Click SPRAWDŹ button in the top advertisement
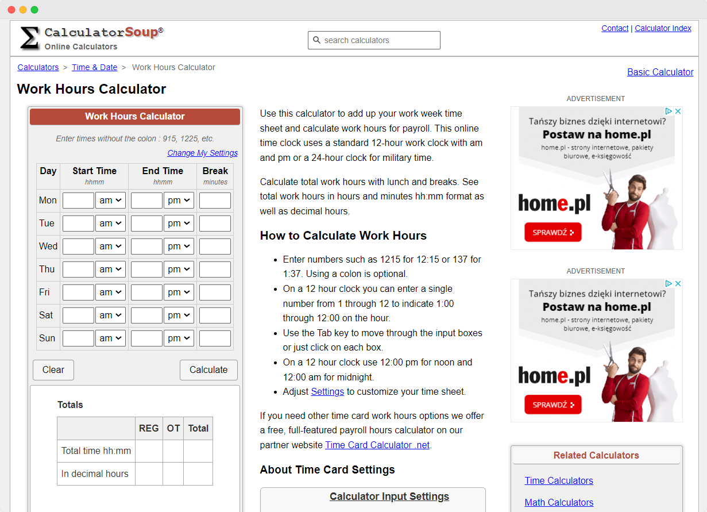707x512 pixels. point(553,232)
